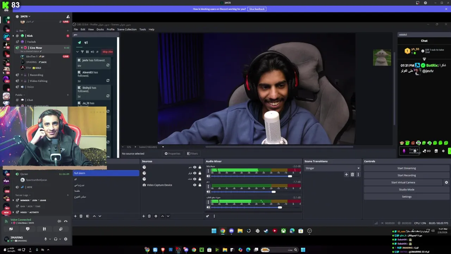Screen dimensions: 451x254
Task: Open activity feed paper plane tab
Action: tap(79, 42)
